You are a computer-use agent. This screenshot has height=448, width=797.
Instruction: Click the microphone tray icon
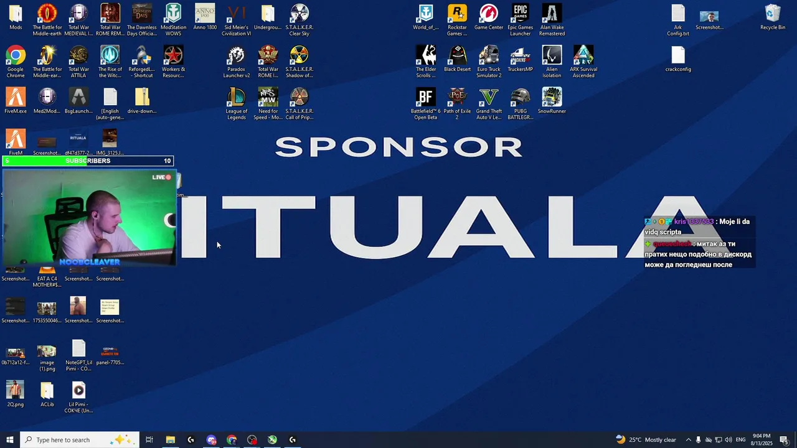(698, 440)
